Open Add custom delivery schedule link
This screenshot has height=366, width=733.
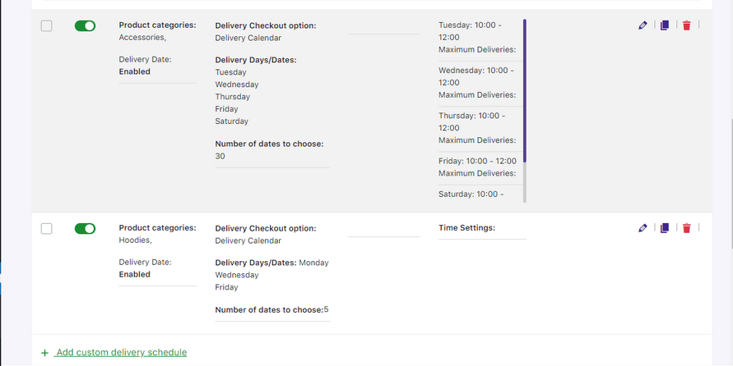[122, 353]
